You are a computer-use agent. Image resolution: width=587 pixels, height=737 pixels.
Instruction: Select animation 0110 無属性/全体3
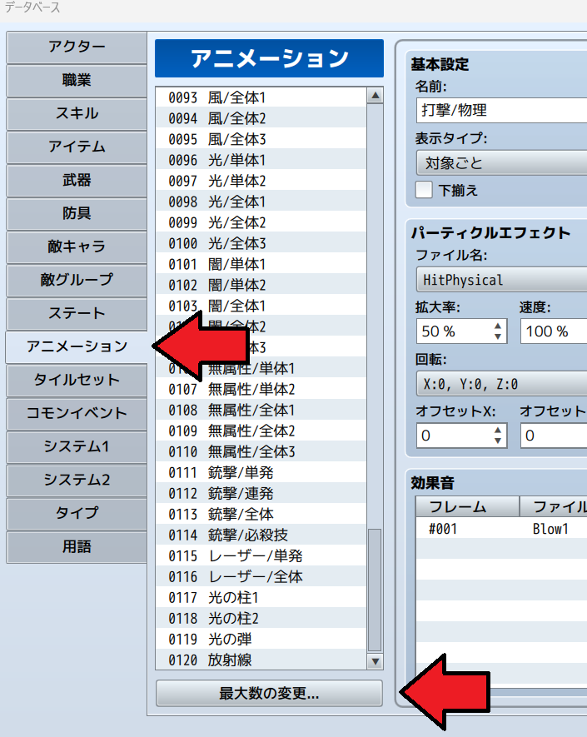(x=261, y=451)
